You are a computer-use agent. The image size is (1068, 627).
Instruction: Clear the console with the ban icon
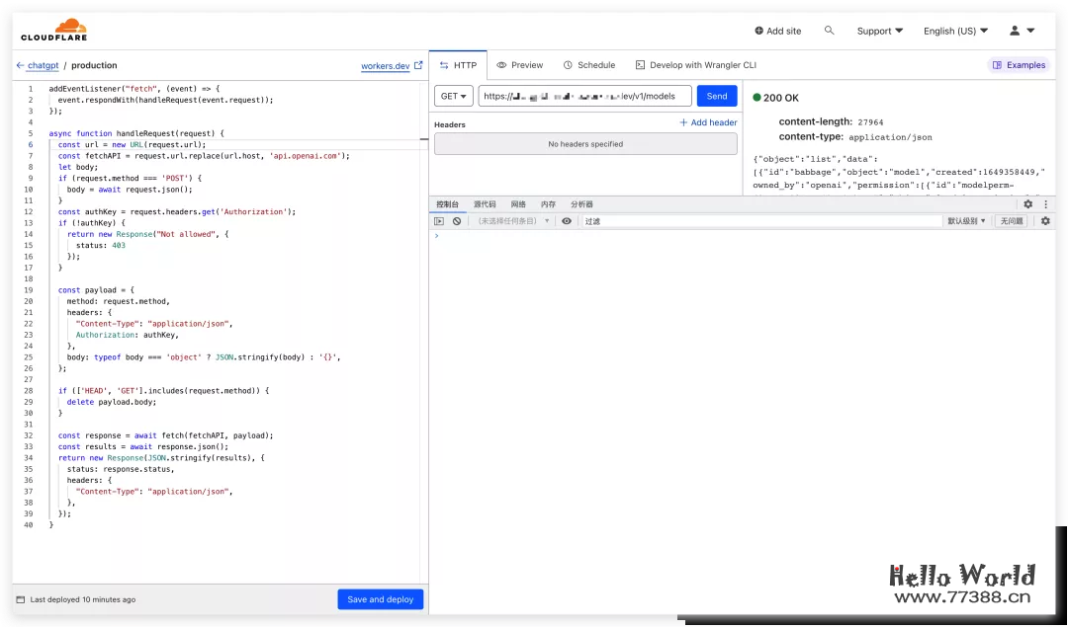tap(454, 219)
